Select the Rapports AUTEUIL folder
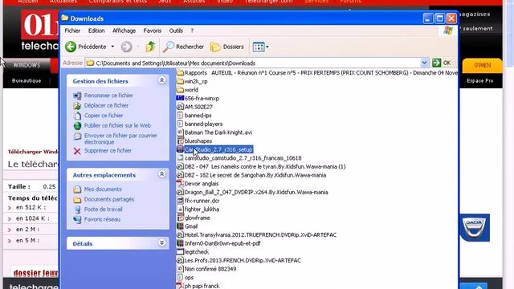The image size is (514, 289). point(316,73)
